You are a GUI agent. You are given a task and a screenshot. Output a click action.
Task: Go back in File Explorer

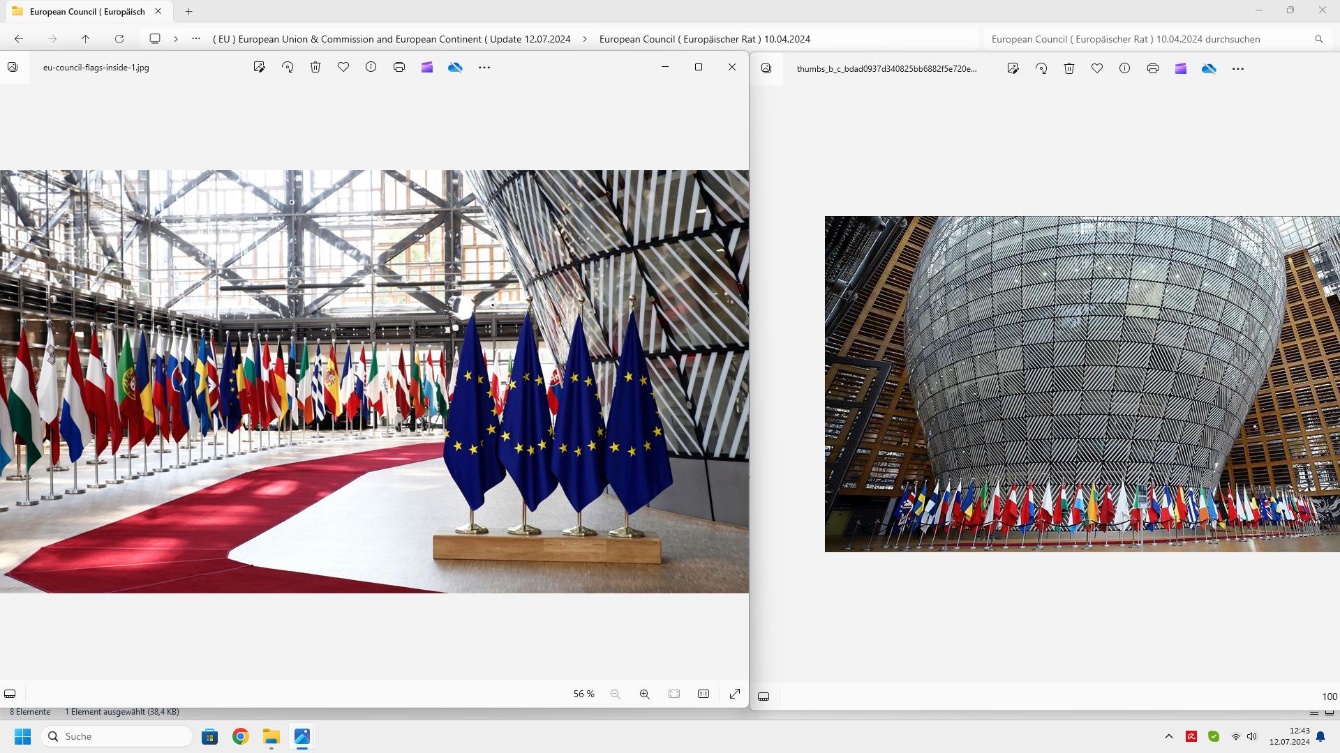[19, 39]
